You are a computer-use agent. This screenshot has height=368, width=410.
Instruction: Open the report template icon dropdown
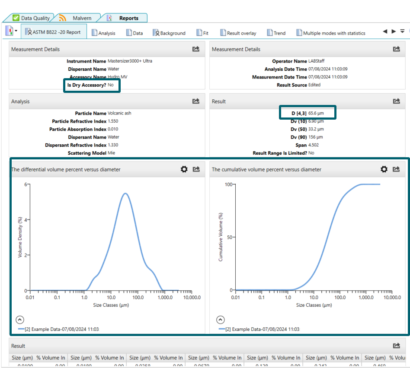pyautogui.click(x=16, y=31)
